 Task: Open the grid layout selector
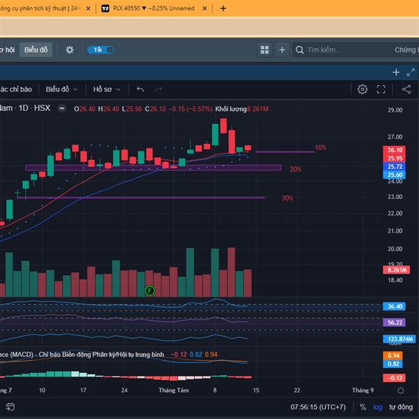coord(265,50)
